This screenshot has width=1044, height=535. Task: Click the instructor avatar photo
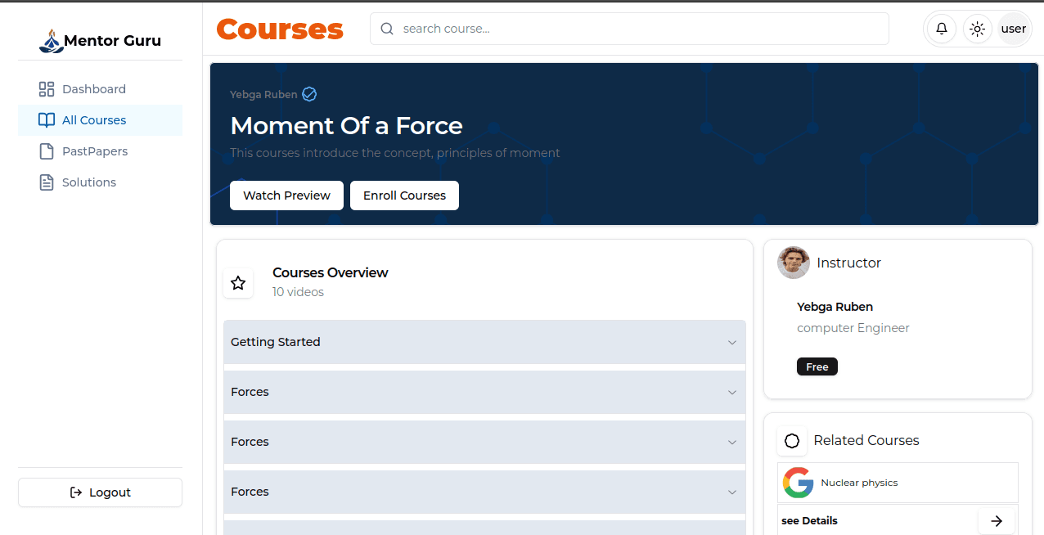[793, 263]
